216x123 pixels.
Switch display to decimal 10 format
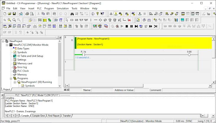pyautogui.click(x=60, y=26)
